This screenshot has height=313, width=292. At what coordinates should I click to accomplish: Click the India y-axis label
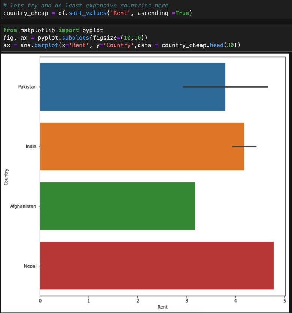(x=31, y=147)
